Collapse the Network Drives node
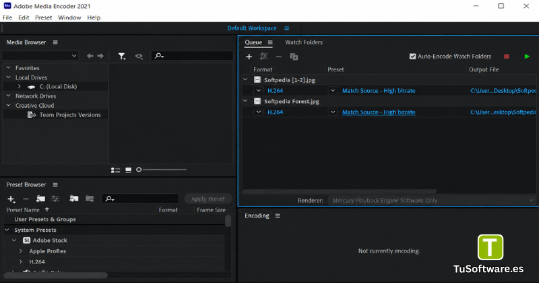The height and width of the screenshot is (283, 539). point(8,96)
